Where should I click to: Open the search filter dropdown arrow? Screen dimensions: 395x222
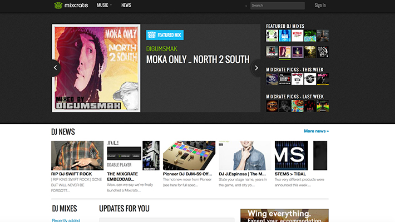[245, 6]
